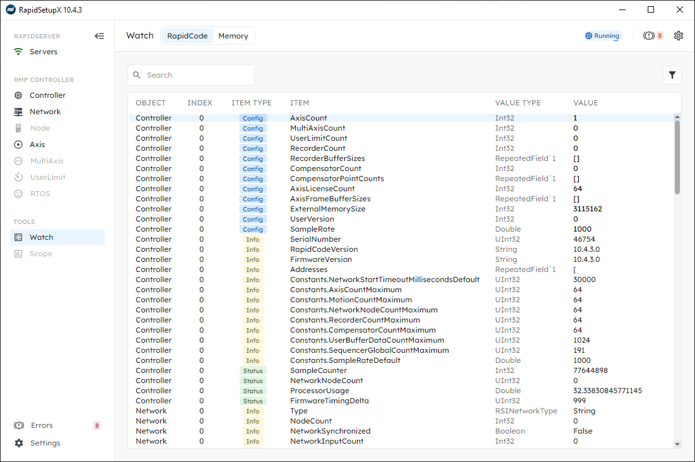Screen dimensions: 695x462
Task: Select the MultiAxisCount item
Action: [317, 128]
